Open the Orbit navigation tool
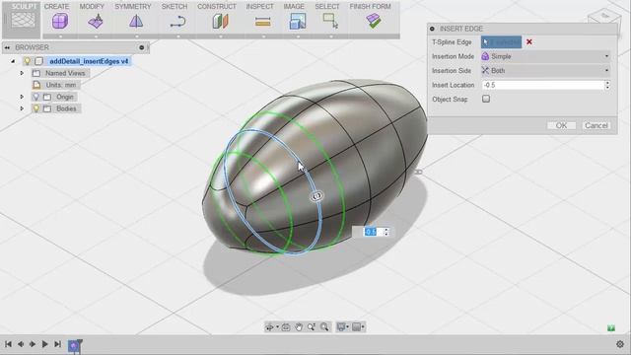Viewport: 631px width, 355px height. pyautogui.click(x=269, y=327)
